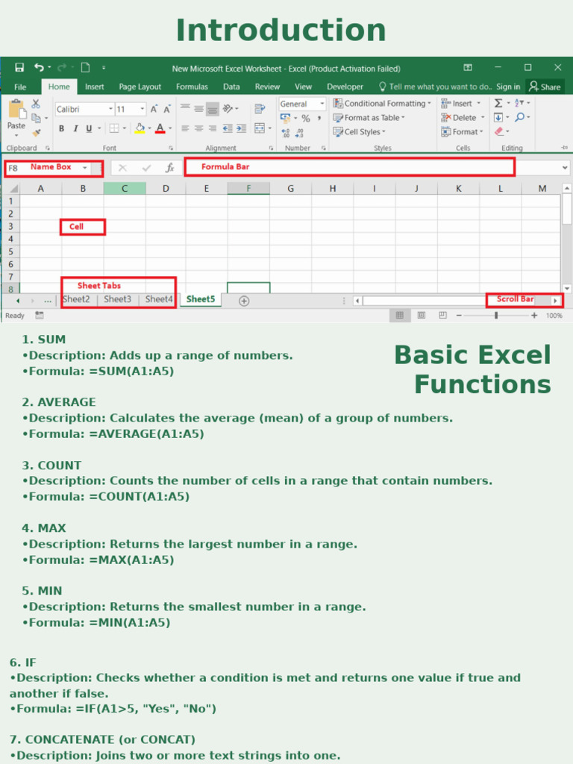This screenshot has height=764, width=573.
Task: Cut selection with the scissors icon
Action: pyautogui.click(x=36, y=103)
